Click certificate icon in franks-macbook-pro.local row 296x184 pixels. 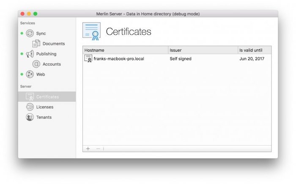pos(88,59)
